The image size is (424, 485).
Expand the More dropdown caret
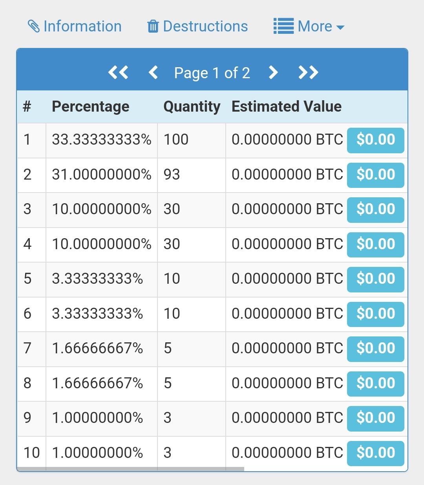tap(340, 28)
